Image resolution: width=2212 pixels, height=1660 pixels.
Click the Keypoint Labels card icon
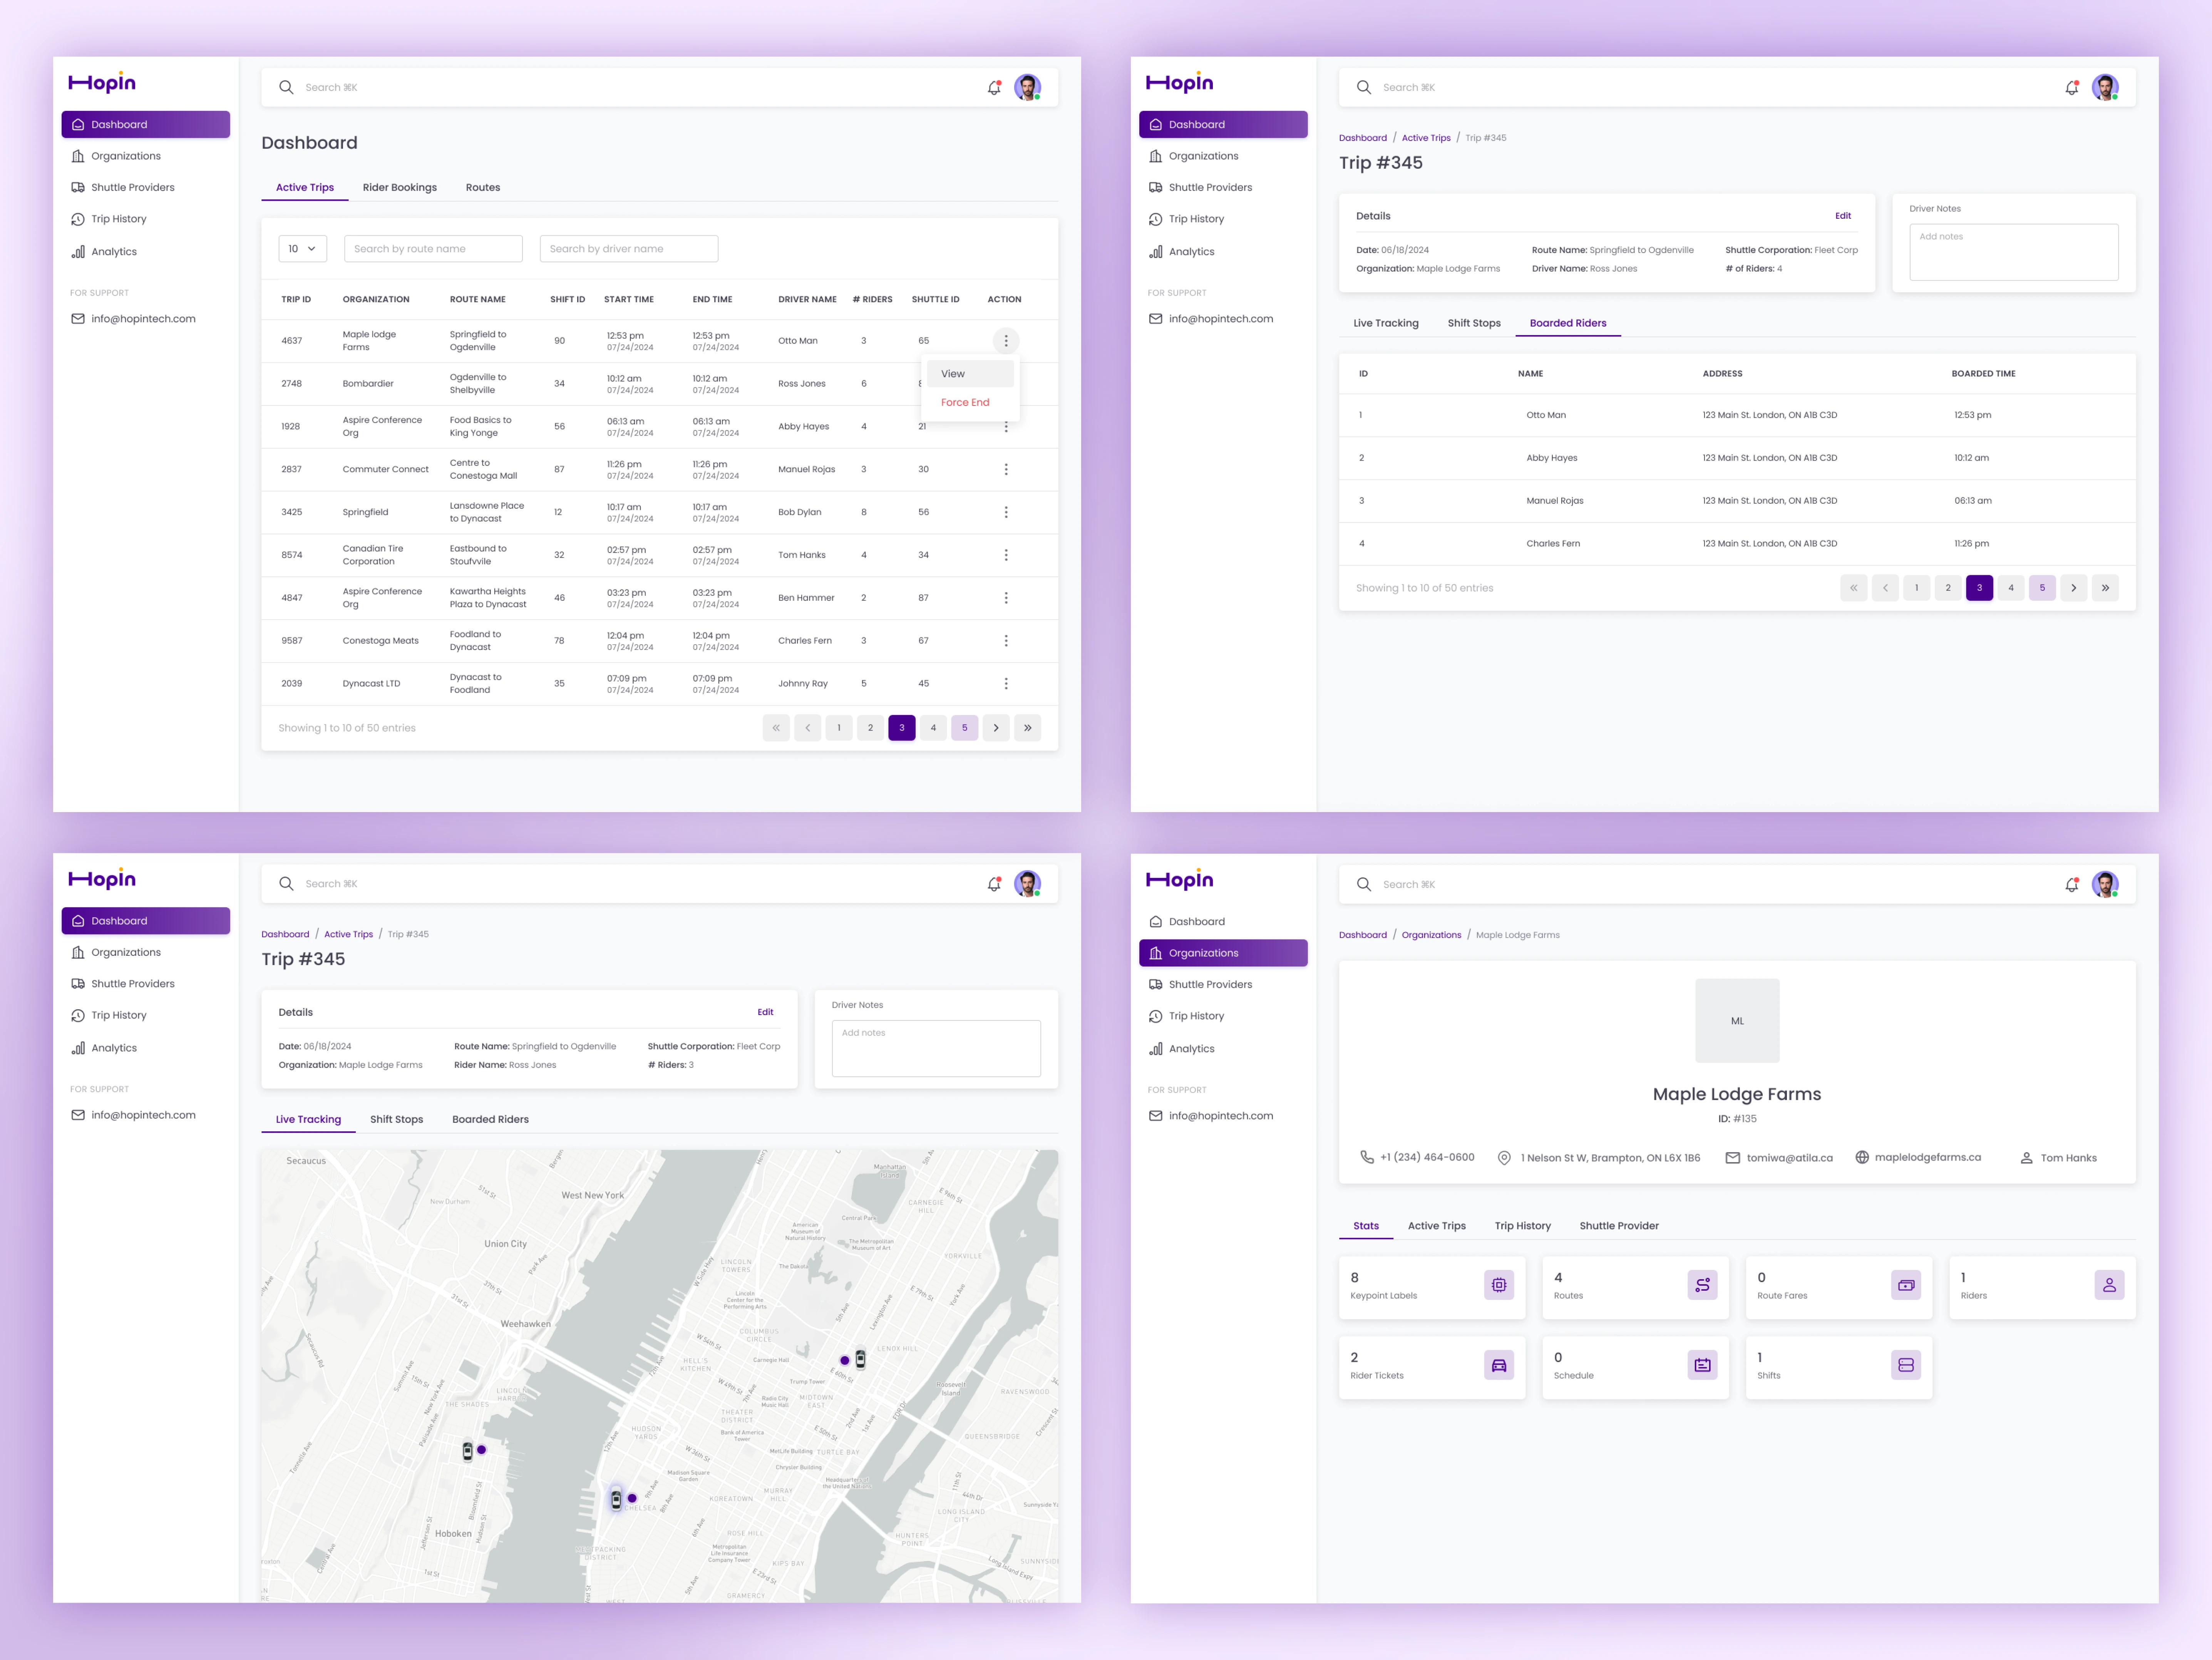[x=1498, y=1285]
